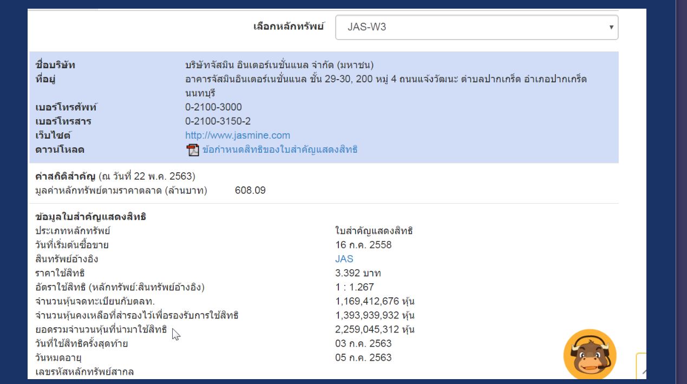The image size is (687, 384).
Task: Open the JAS-W3 securities dropdown
Action: point(476,27)
